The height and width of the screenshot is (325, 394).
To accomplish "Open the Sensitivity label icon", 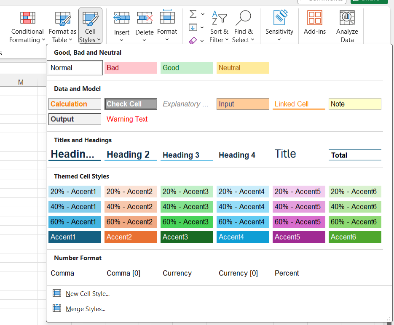I will (280, 17).
